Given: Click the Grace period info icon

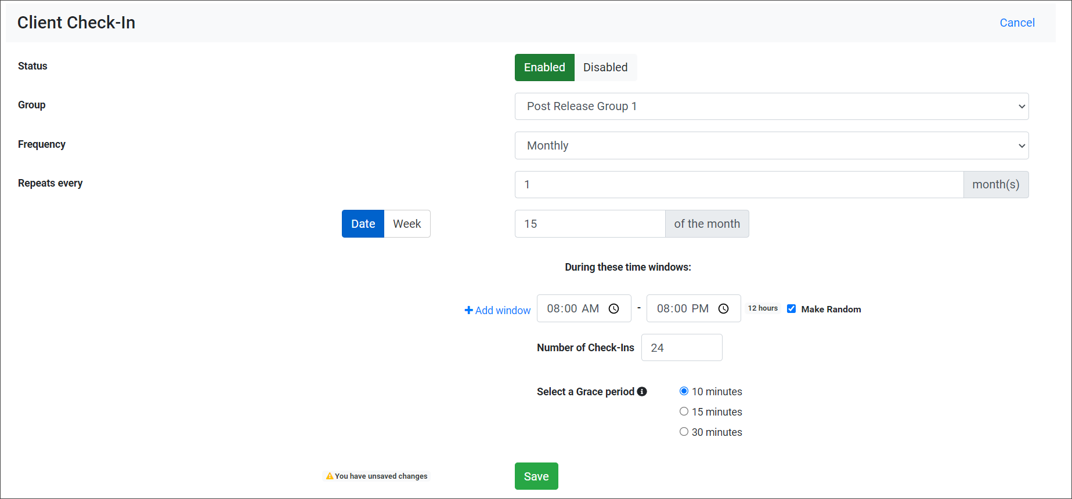Looking at the screenshot, I should pos(642,392).
